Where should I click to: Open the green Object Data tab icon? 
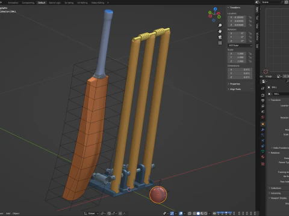(x=263, y=151)
